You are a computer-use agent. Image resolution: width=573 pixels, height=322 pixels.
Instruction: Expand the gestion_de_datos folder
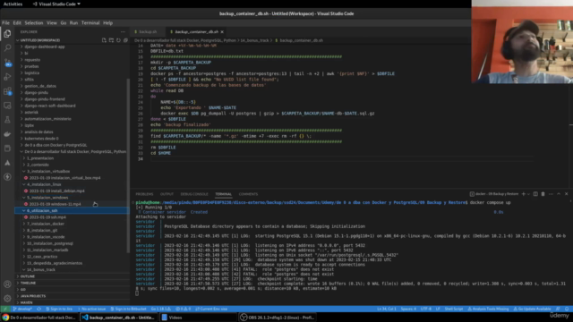[x=40, y=86]
